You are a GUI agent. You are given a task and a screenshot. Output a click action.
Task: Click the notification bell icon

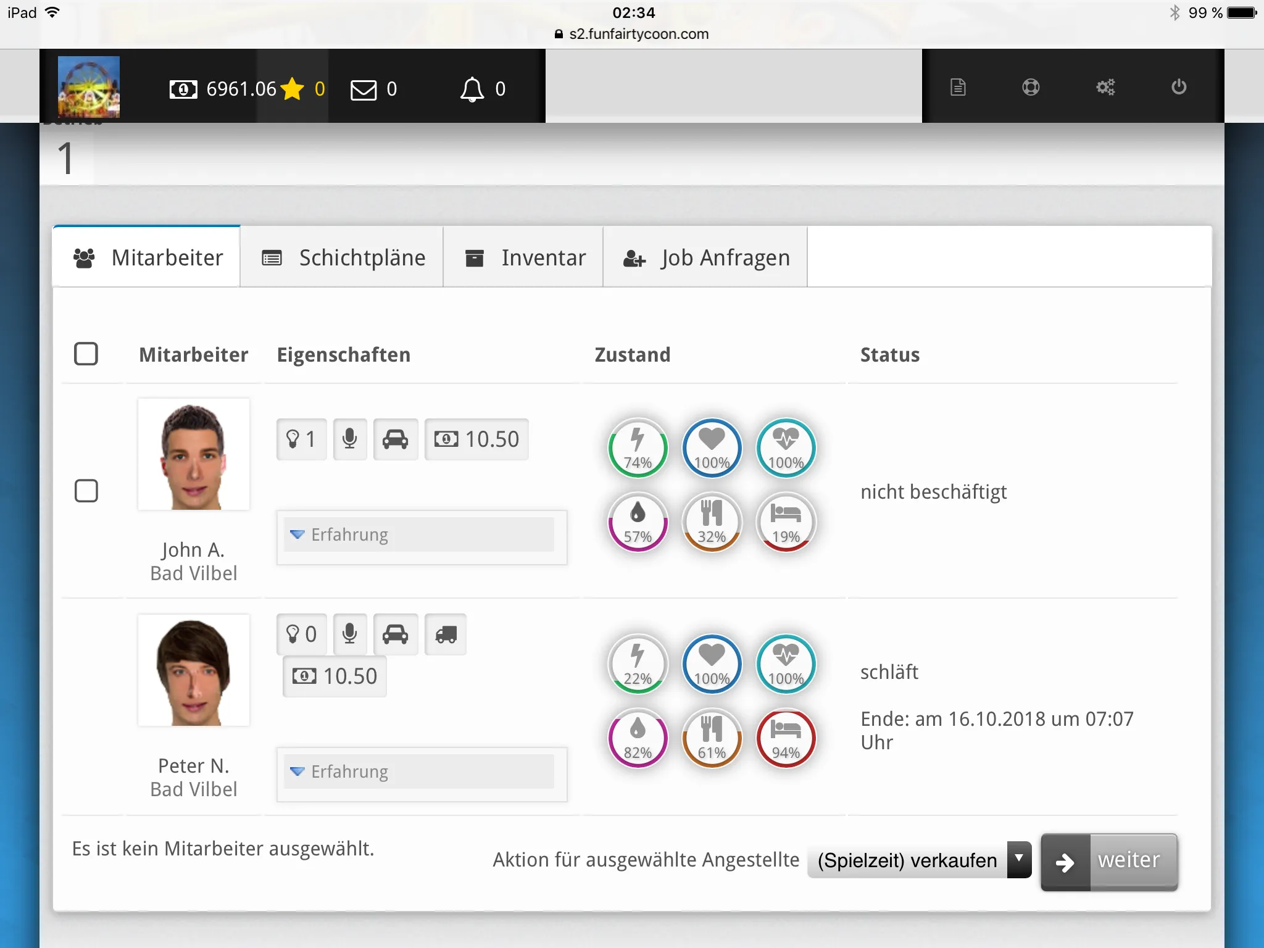[x=472, y=89]
